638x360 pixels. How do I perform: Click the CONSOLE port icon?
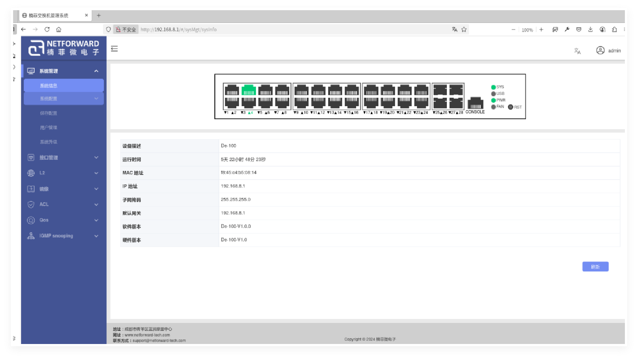point(475,103)
